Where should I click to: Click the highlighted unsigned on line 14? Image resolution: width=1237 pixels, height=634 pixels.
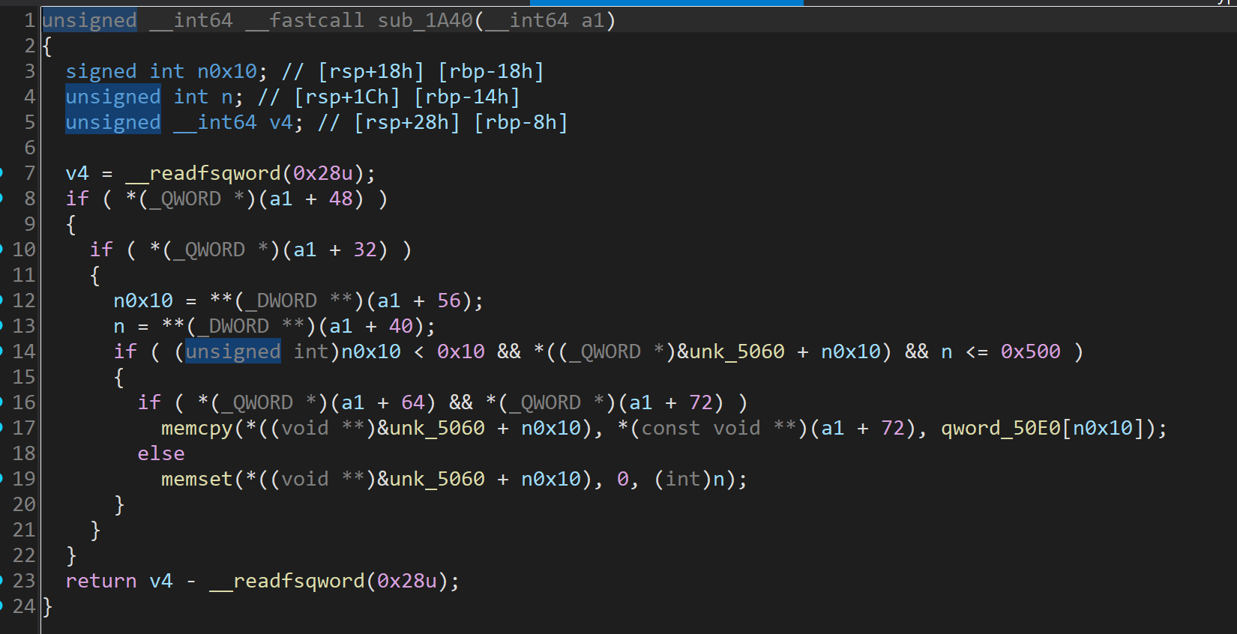point(233,351)
